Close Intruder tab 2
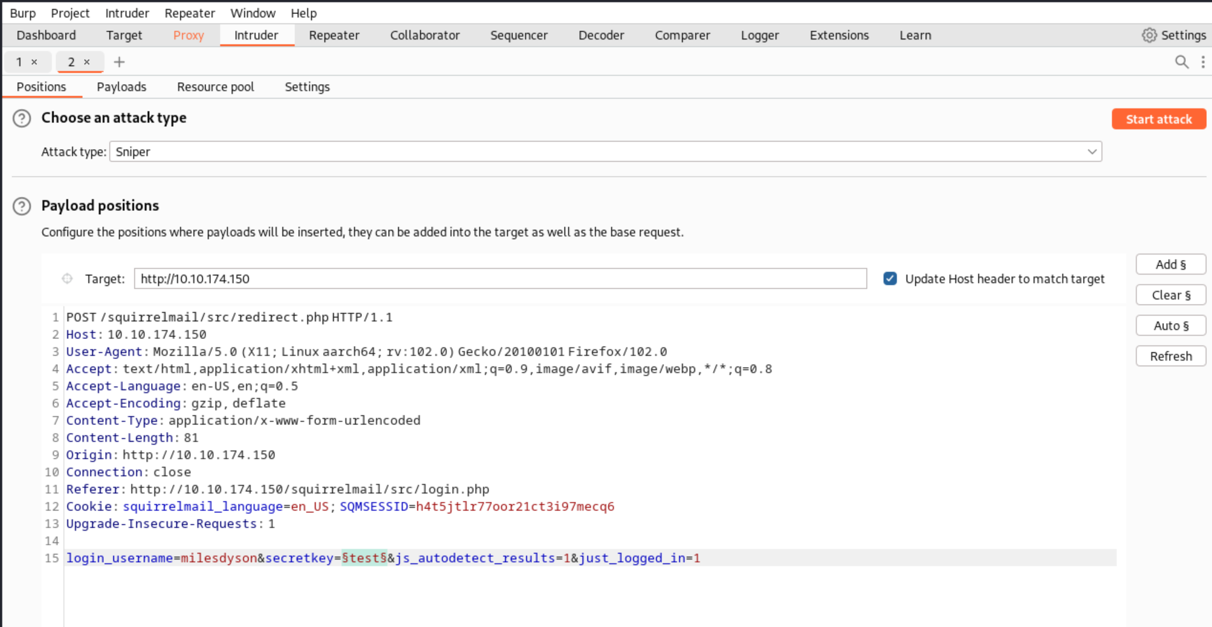Screen dimensions: 1212x627 point(87,62)
